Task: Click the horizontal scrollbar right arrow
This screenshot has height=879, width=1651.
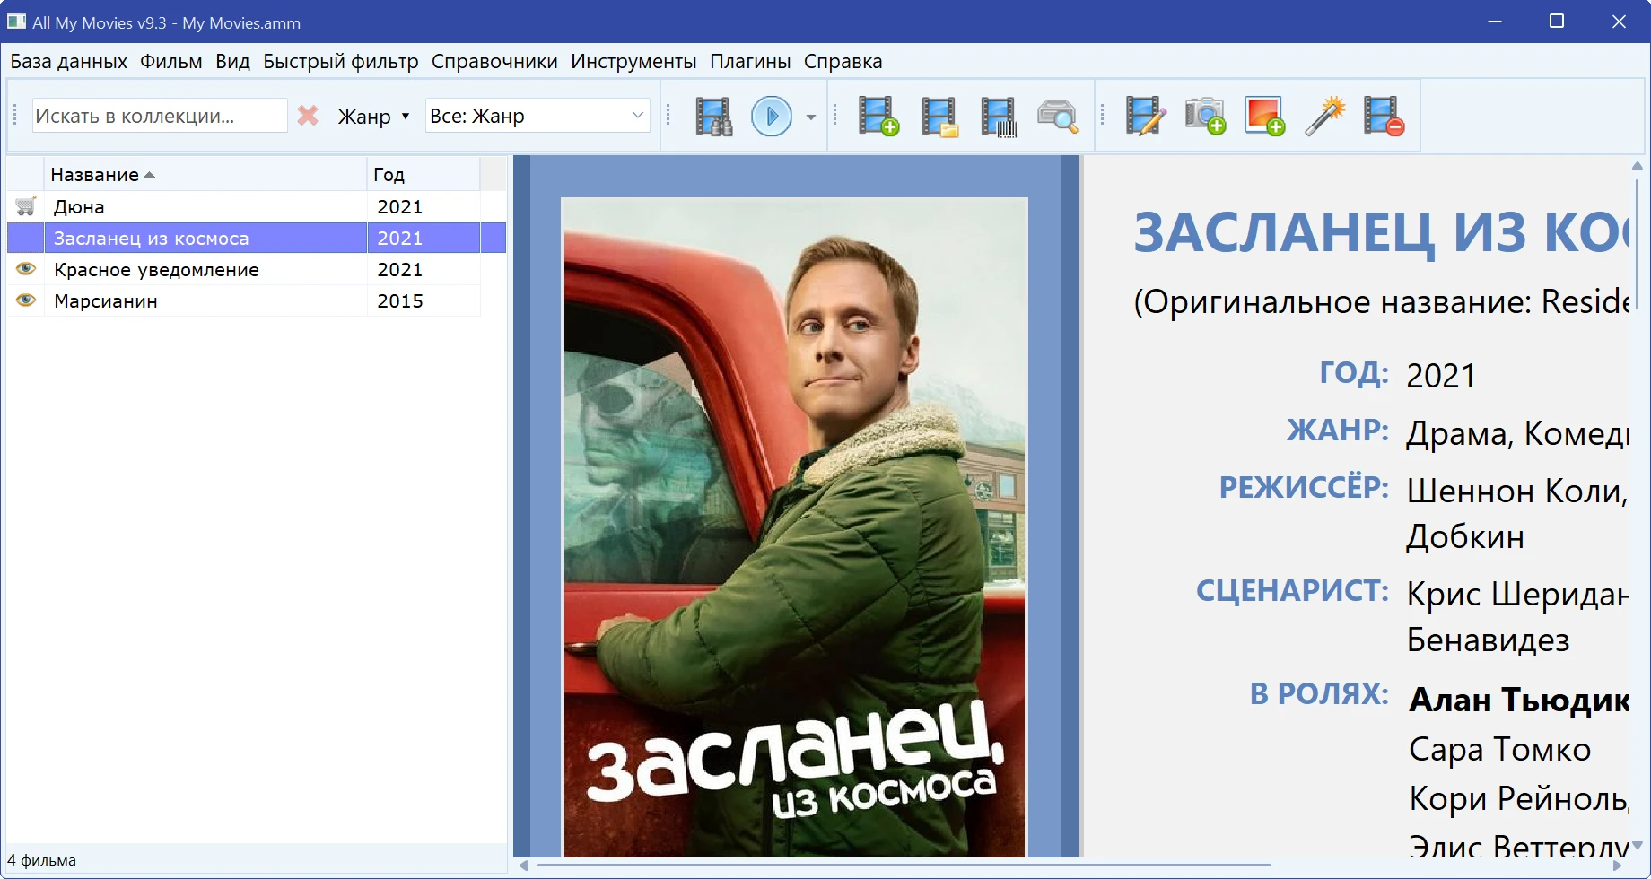Action: click(1618, 866)
